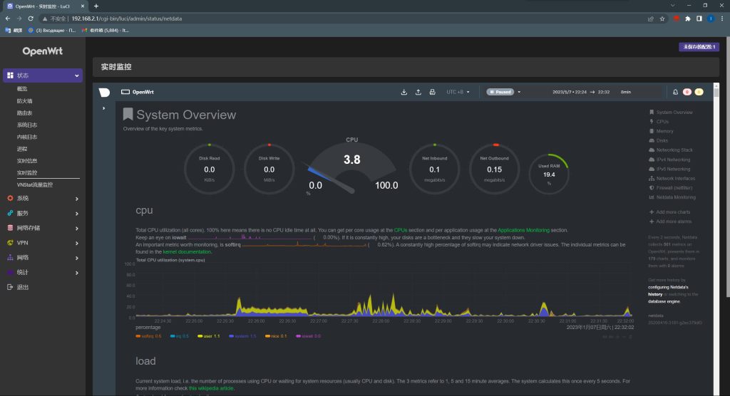This screenshot has height=396, width=730.
Task: Click the print dashboard icon
Action: 432,92
